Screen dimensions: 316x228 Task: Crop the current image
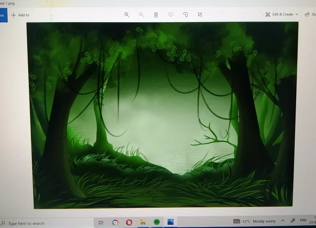(x=200, y=15)
